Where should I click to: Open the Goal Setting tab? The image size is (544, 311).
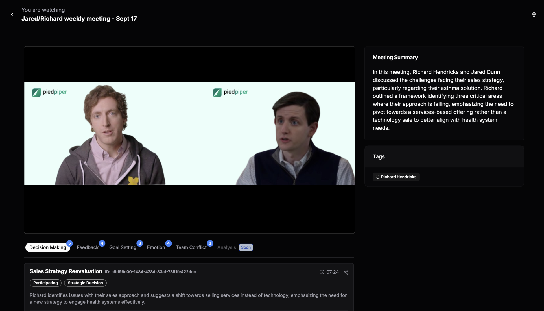pyautogui.click(x=123, y=247)
